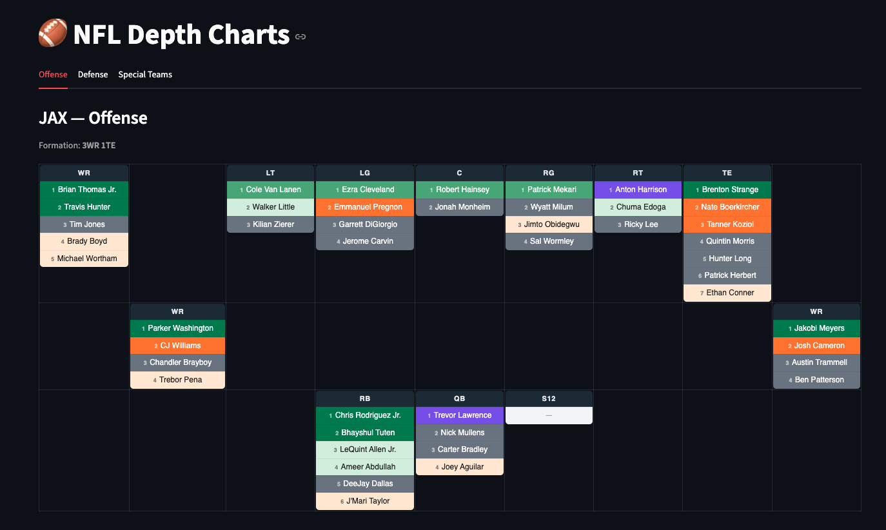Click Ethan Conner player entry
The image size is (886, 530).
(727, 293)
